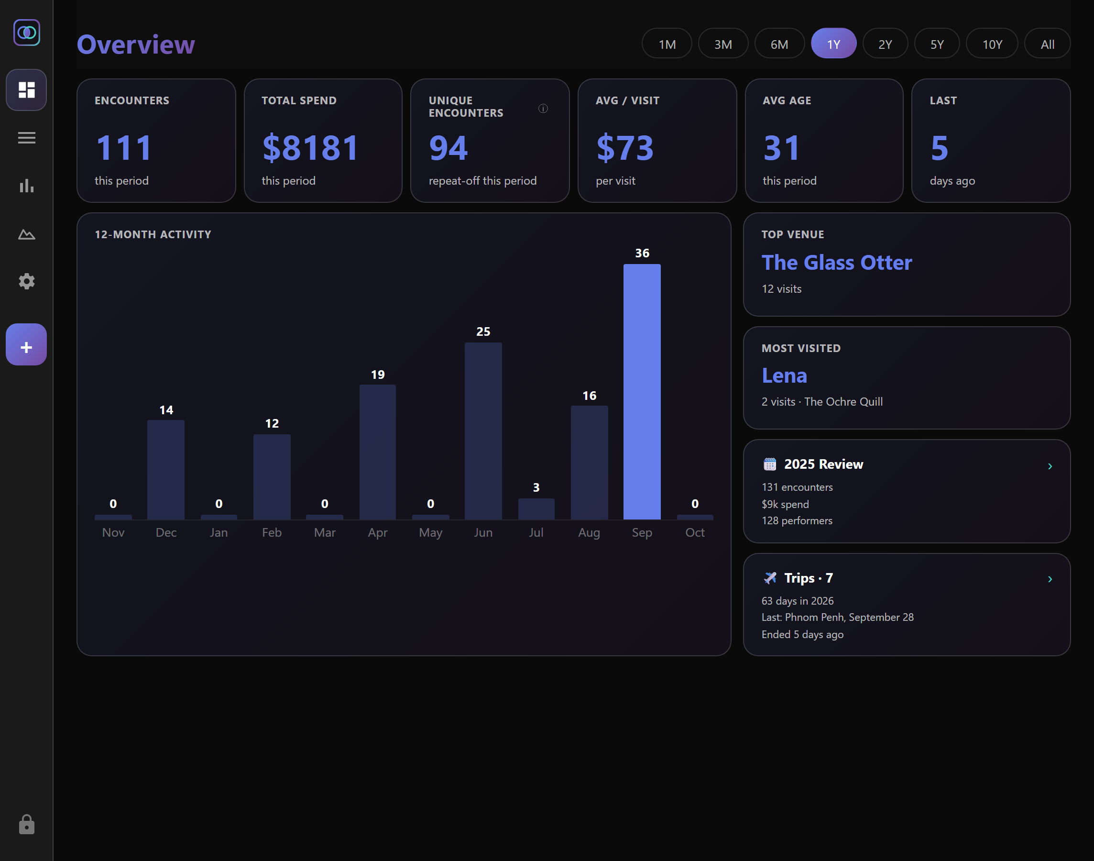The image size is (1094, 861).
Task: Select the 2Y time range
Action: [x=885, y=44]
